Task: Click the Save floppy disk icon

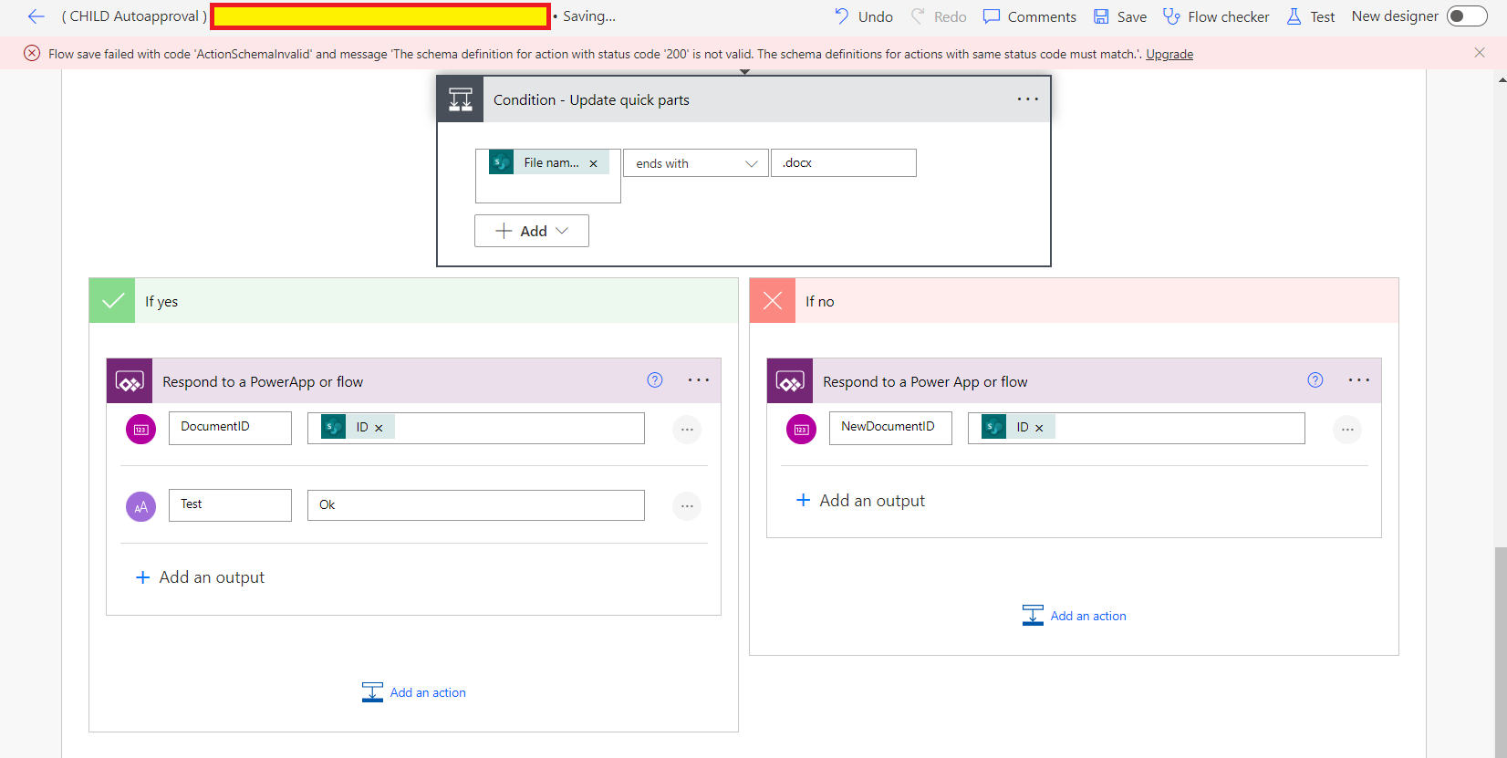Action: 1101,16
